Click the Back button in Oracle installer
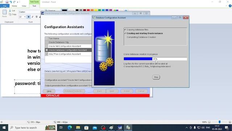This screenshot has height=131, width=232. pos(100,91)
